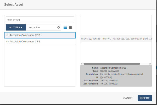Click source code icon on second asset row
The width and height of the screenshot is (157, 105).
pyautogui.click(x=7, y=42)
